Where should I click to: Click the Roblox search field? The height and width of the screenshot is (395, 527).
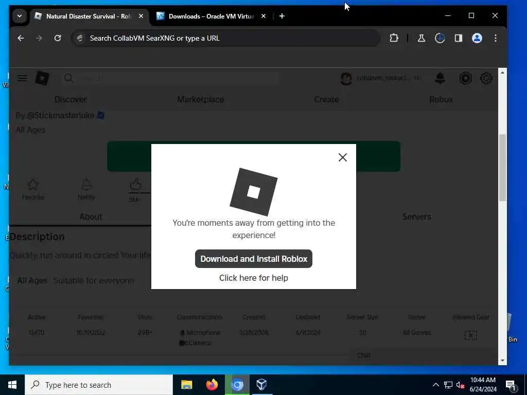[x=171, y=79]
